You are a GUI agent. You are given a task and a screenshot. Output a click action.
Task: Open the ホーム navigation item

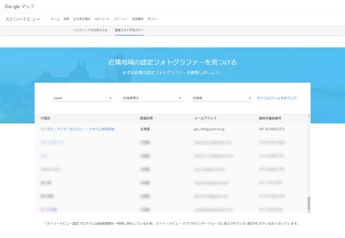[55, 19]
